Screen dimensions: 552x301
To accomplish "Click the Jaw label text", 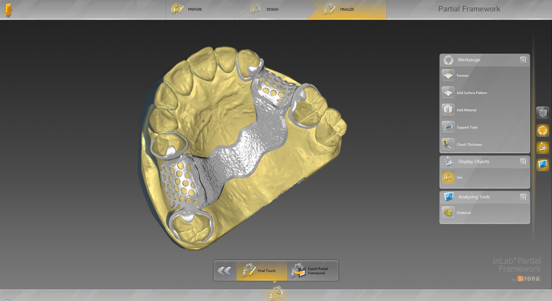I will click(459, 177).
